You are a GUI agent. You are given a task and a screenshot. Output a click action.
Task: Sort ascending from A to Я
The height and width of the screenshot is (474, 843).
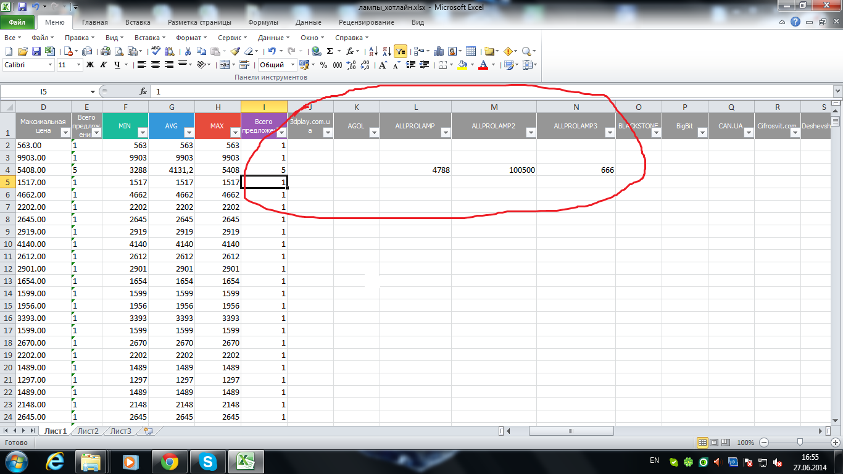pos(373,51)
